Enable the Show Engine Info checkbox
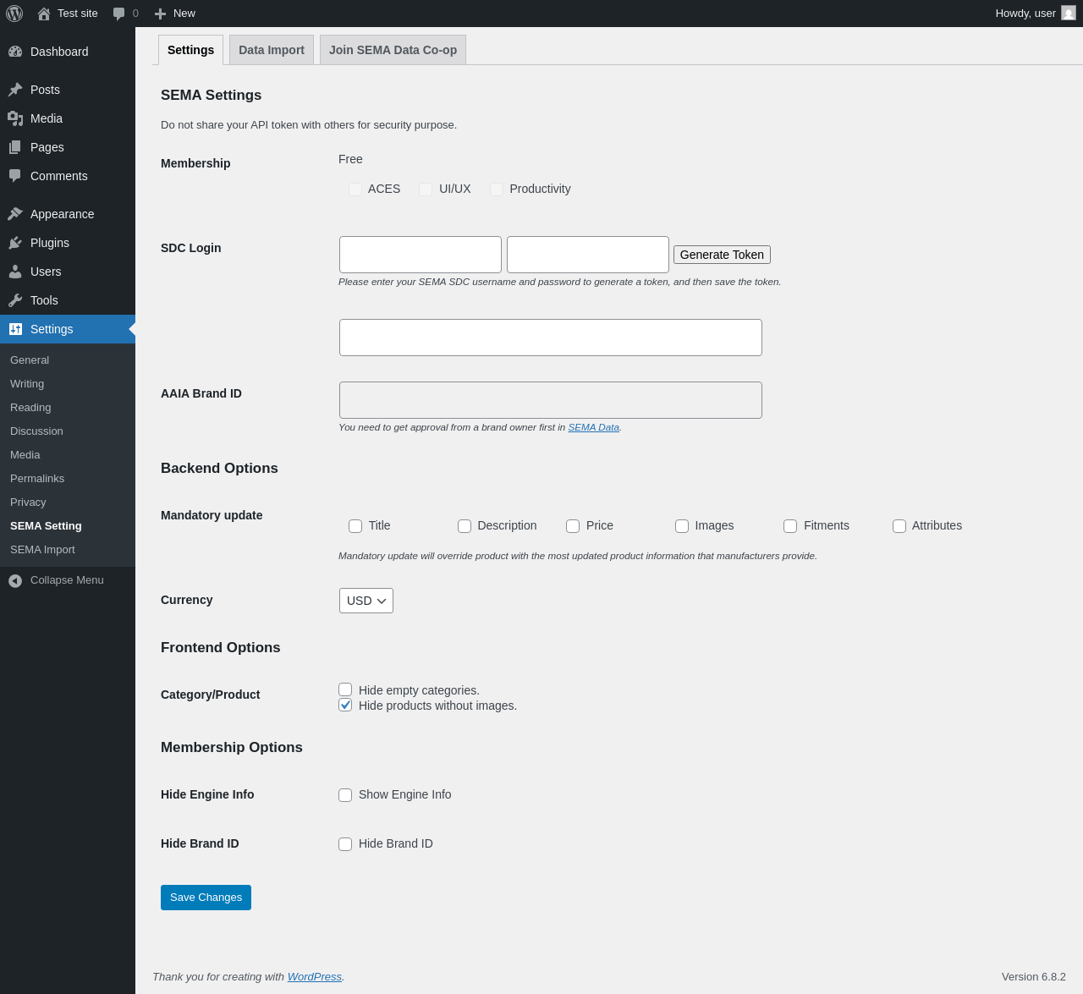Screen dimensions: 1083x994 click(x=345, y=795)
